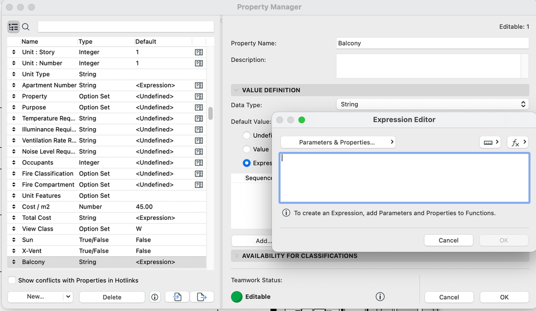Switch to the tree view icon
Screen dimensions: 536x311
(x=13, y=27)
